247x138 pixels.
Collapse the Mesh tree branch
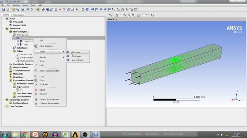[3, 19]
